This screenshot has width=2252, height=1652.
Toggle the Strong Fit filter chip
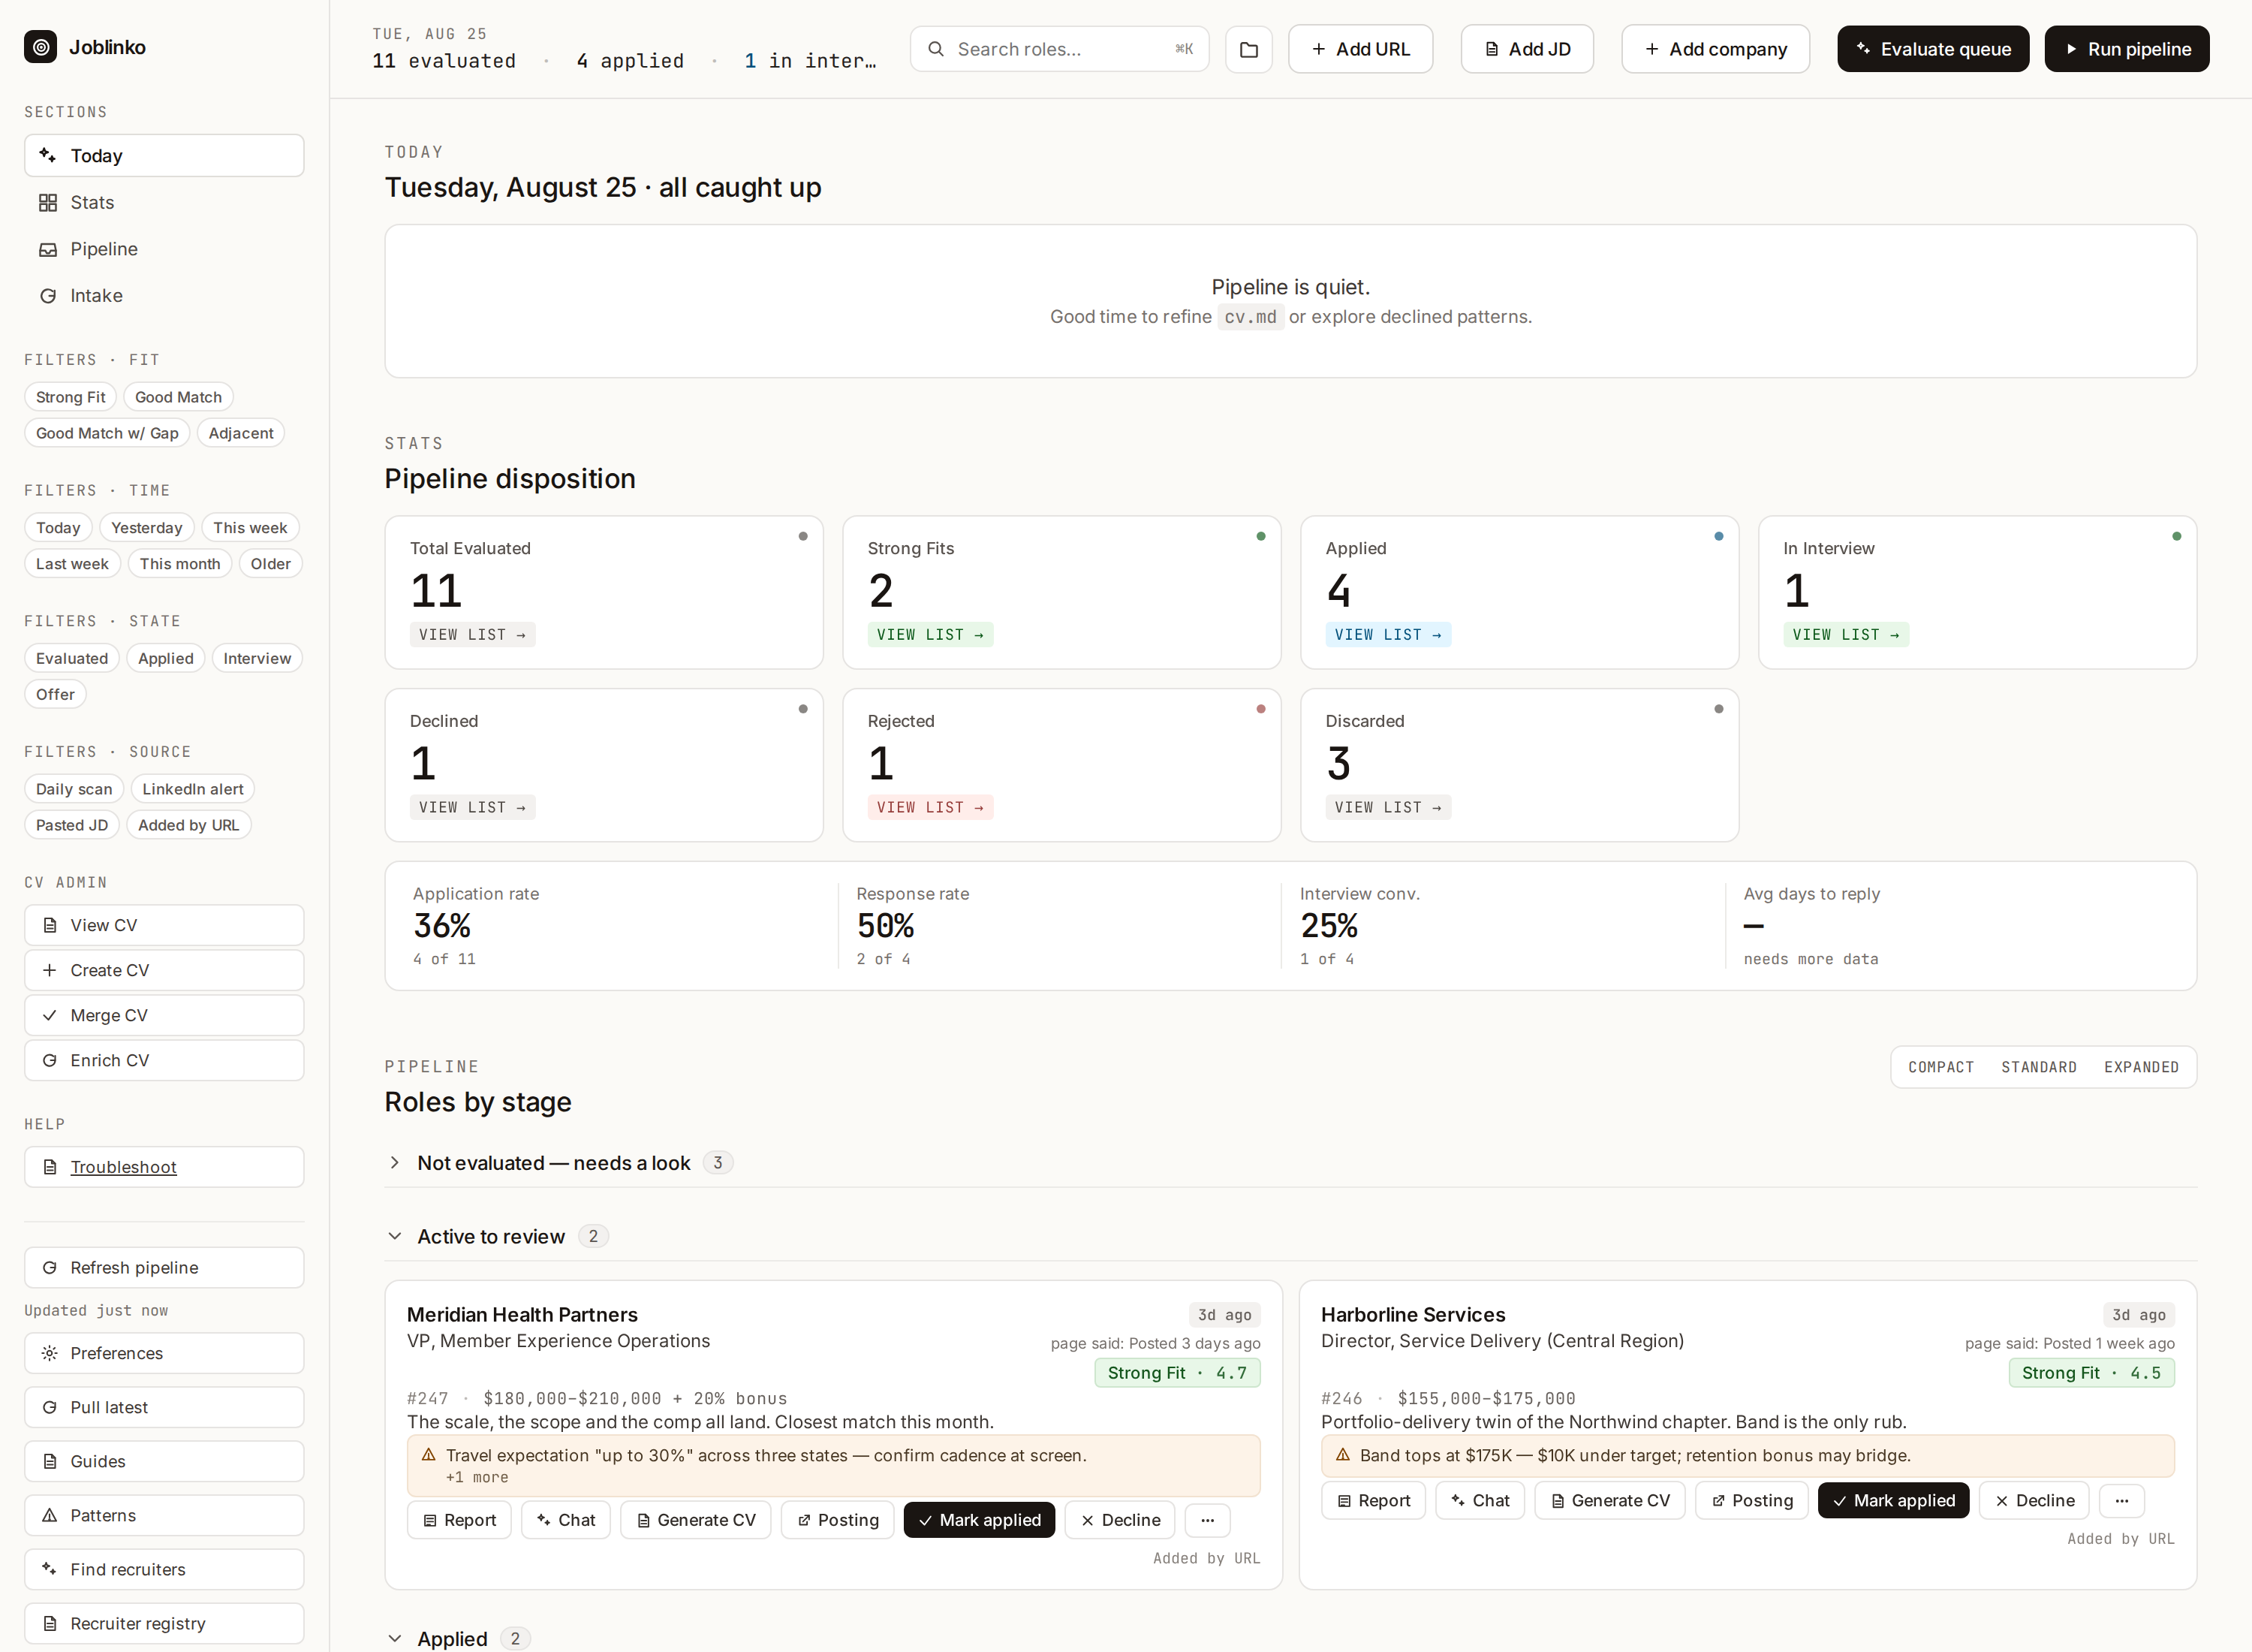point(70,397)
